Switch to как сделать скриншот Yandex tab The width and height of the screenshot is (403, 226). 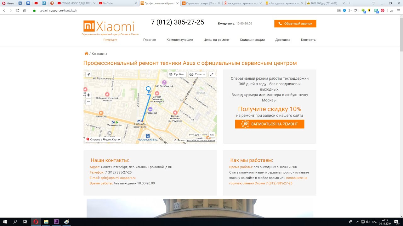(243, 3)
